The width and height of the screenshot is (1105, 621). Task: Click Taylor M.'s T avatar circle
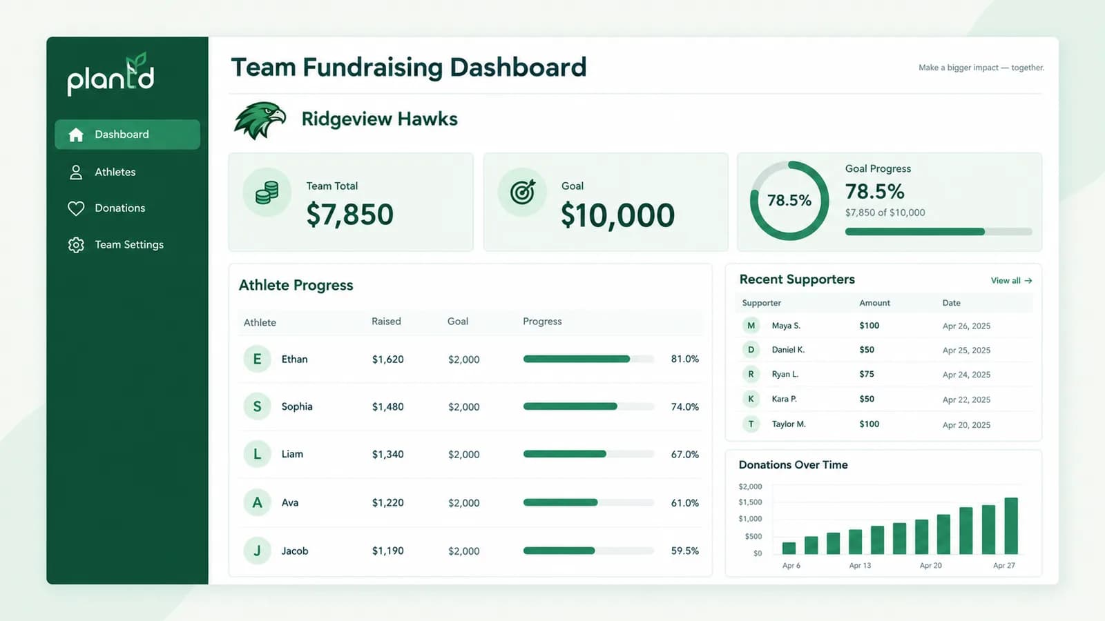751,424
